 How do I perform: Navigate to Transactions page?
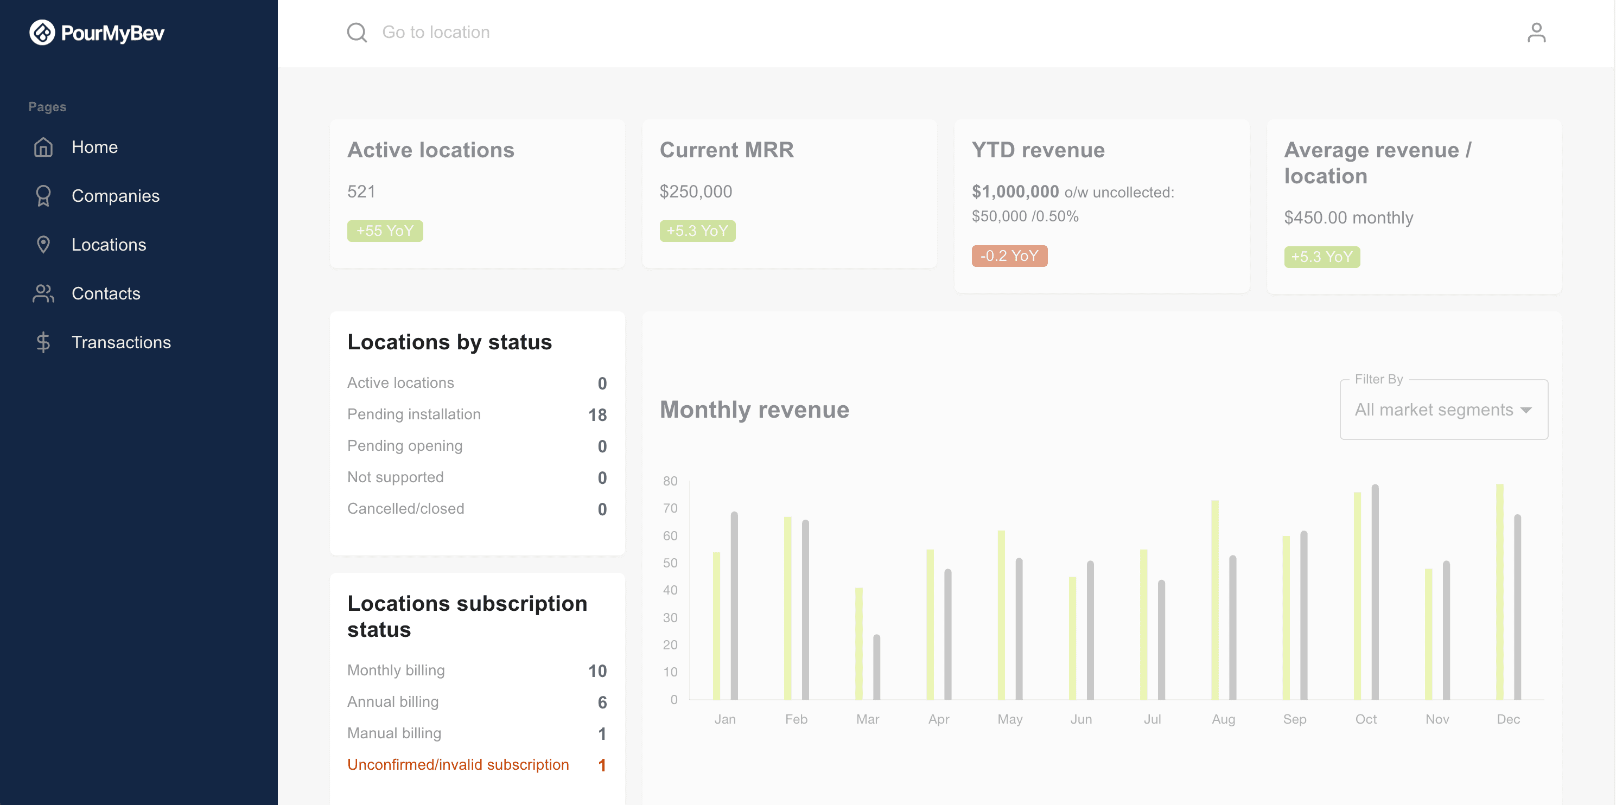(x=121, y=343)
